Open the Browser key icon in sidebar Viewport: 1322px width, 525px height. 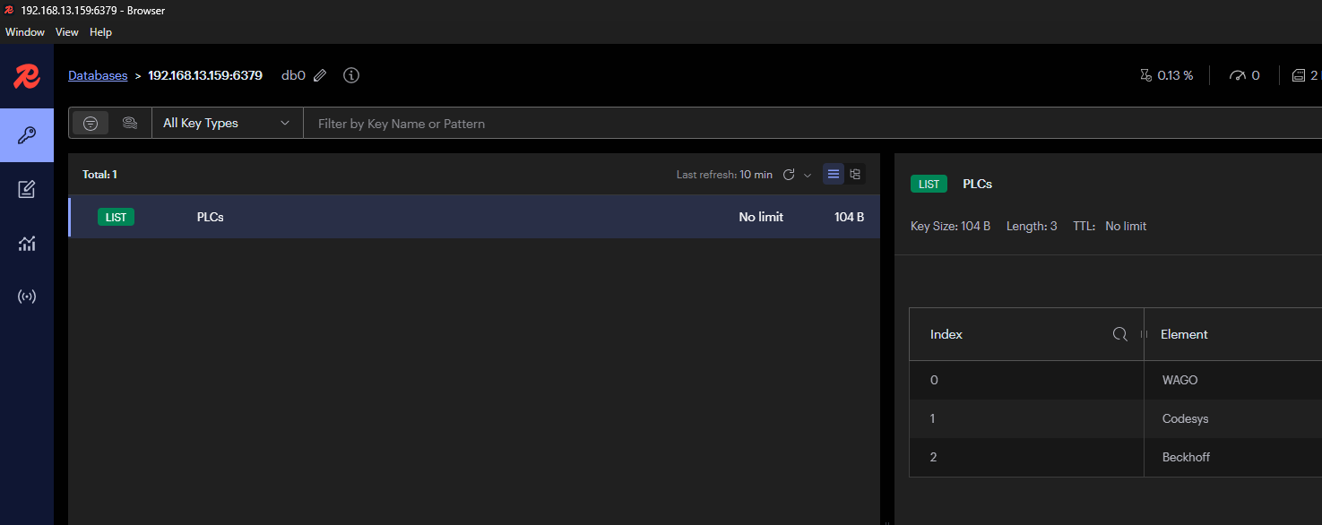[x=27, y=135]
